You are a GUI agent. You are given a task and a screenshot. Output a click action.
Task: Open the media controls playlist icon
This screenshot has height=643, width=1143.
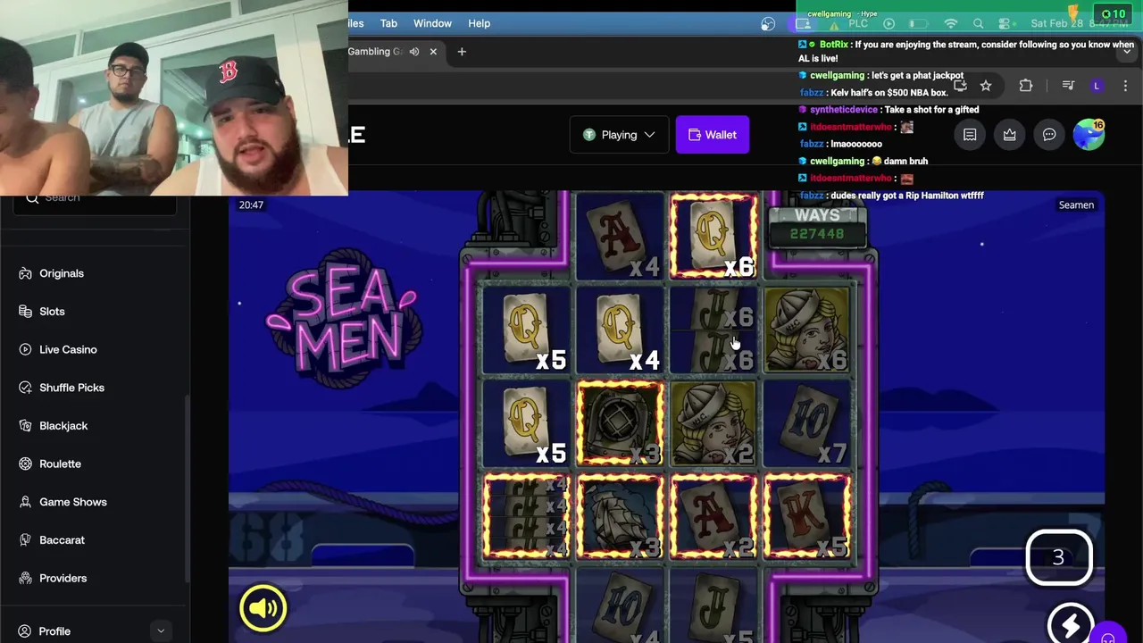[1068, 86]
